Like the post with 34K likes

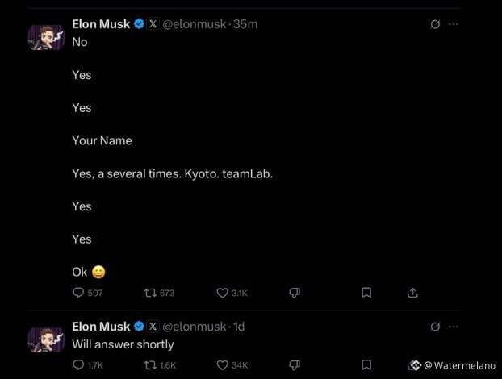pos(223,365)
